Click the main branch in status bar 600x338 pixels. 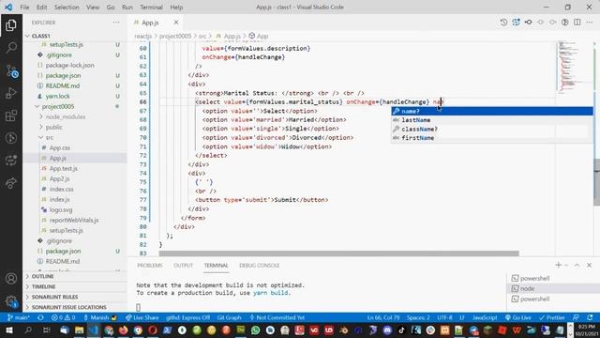[19, 317]
